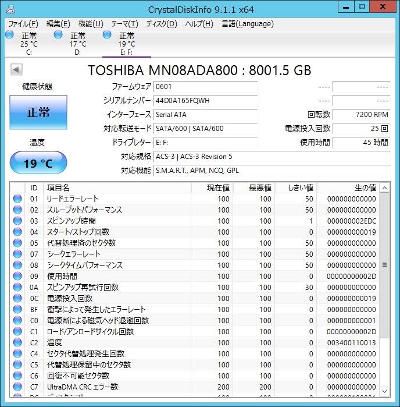Click the ID column header
This screenshot has height=407, width=400.
[34, 187]
